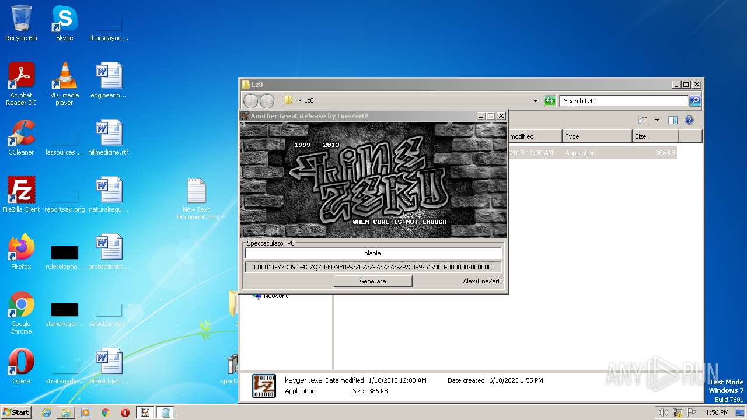
Task: Open the FileZilla Client desktop icon
Action: (21, 195)
